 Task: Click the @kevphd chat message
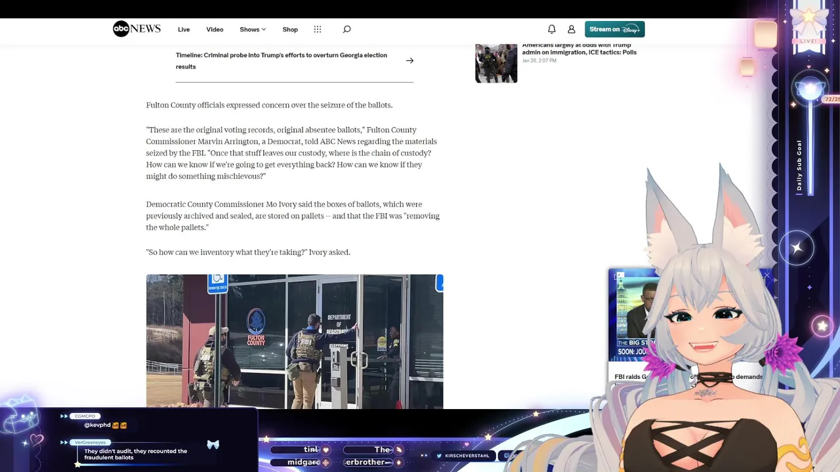point(105,425)
